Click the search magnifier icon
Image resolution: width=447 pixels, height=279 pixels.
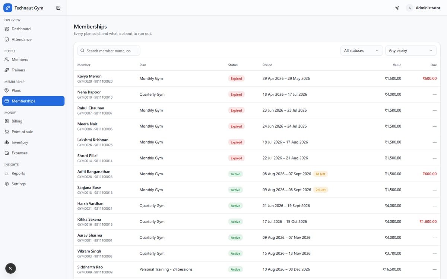tap(82, 51)
